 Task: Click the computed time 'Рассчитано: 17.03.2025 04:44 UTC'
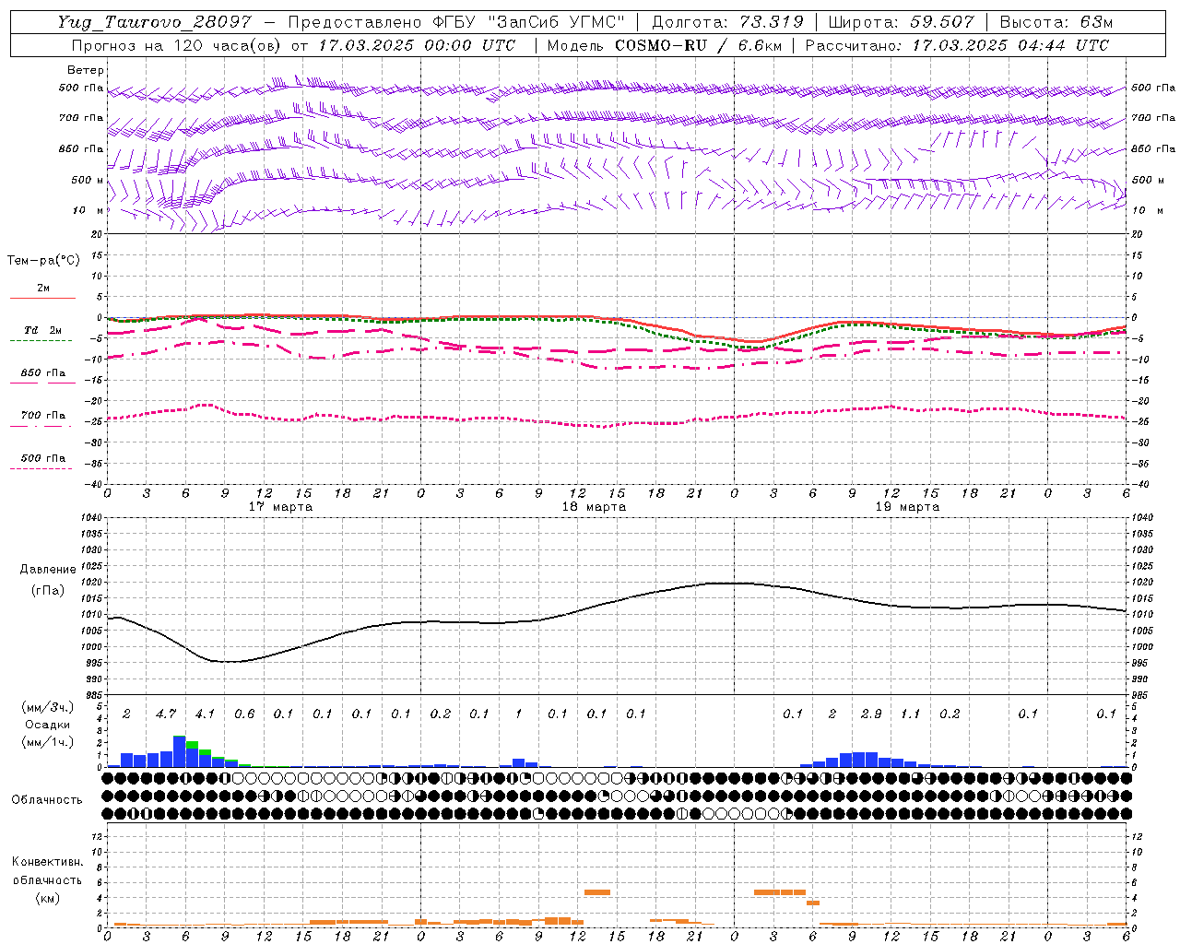[x=957, y=45]
